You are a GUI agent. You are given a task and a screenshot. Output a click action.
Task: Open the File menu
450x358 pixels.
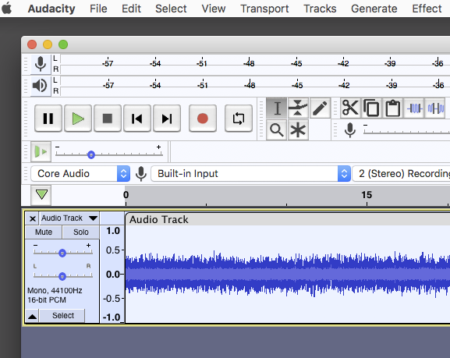point(98,9)
